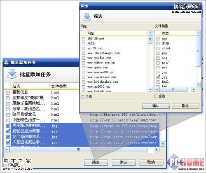The height and width of the screenshot is (173, 206).
Task: Check the 给网易提意见 task row checkbox
Action: pos(8,115)
